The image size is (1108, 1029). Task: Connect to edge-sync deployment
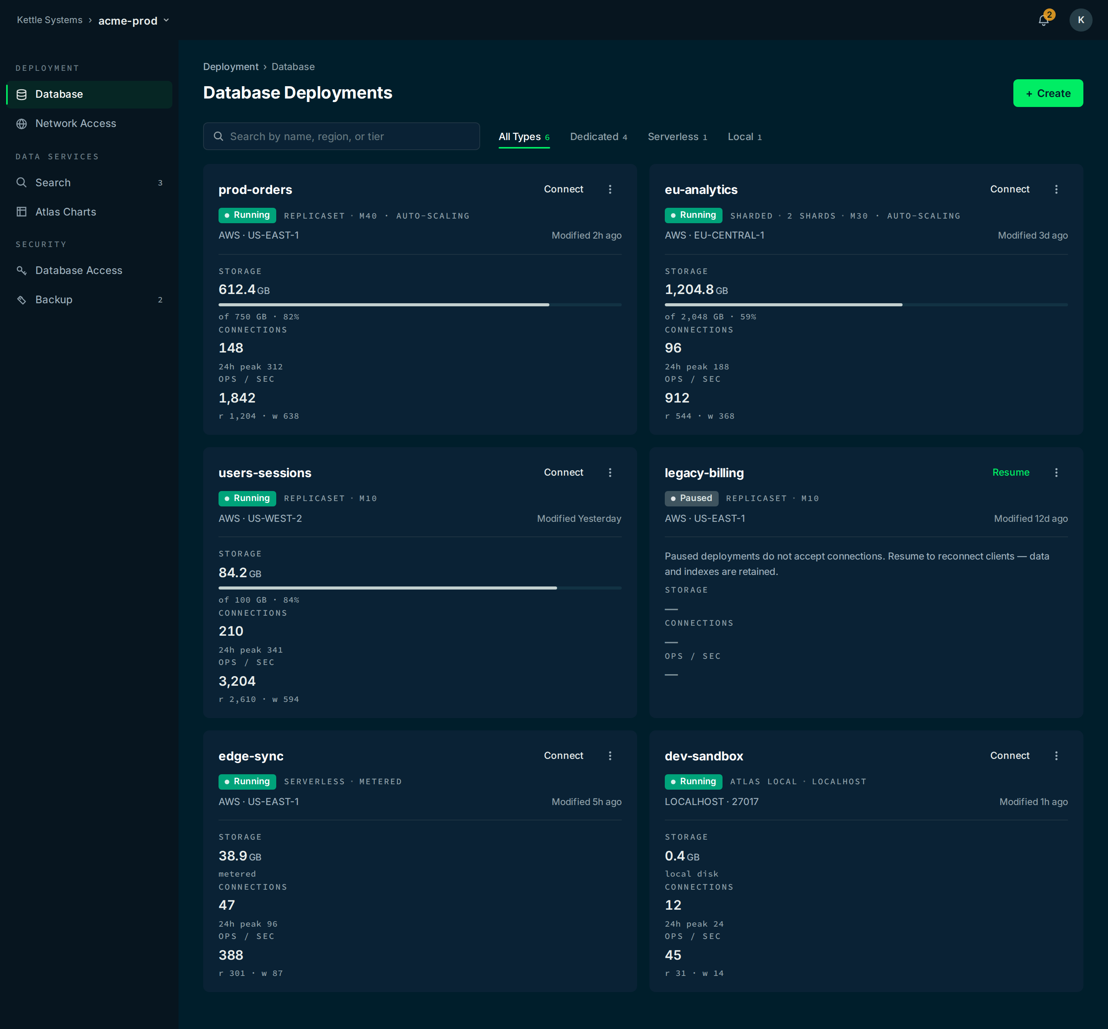564,756
